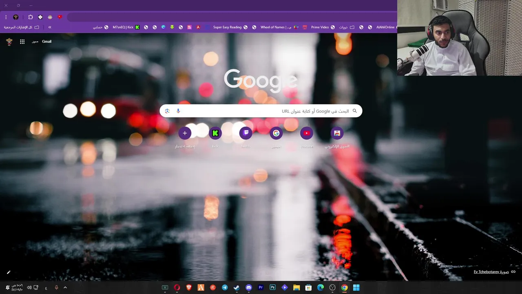
Task: Open the Kick shortcut tile
Action: pos(215,133)
